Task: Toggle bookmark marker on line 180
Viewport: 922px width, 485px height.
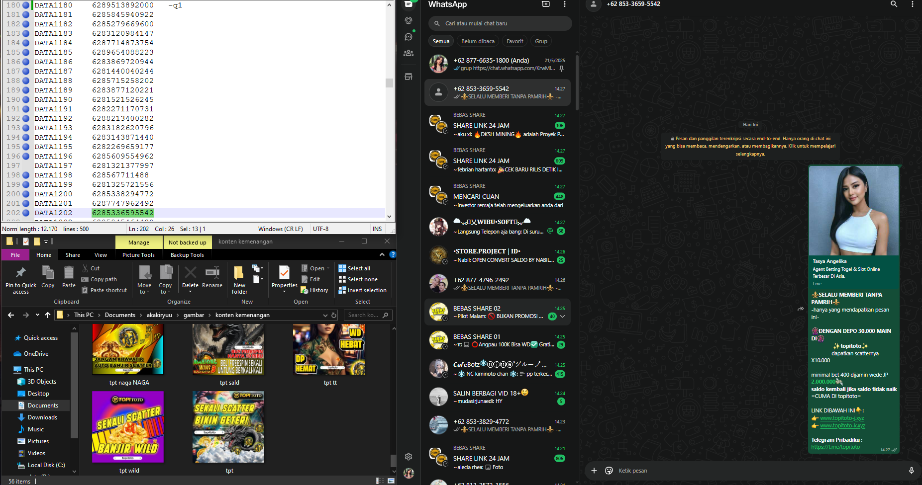Action: 26,5
